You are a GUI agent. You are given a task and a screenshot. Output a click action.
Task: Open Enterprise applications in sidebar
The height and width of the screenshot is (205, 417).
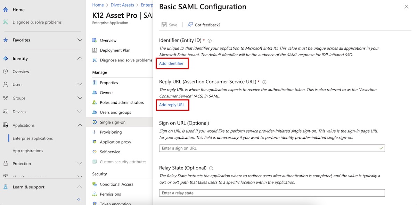pos(33,138)
